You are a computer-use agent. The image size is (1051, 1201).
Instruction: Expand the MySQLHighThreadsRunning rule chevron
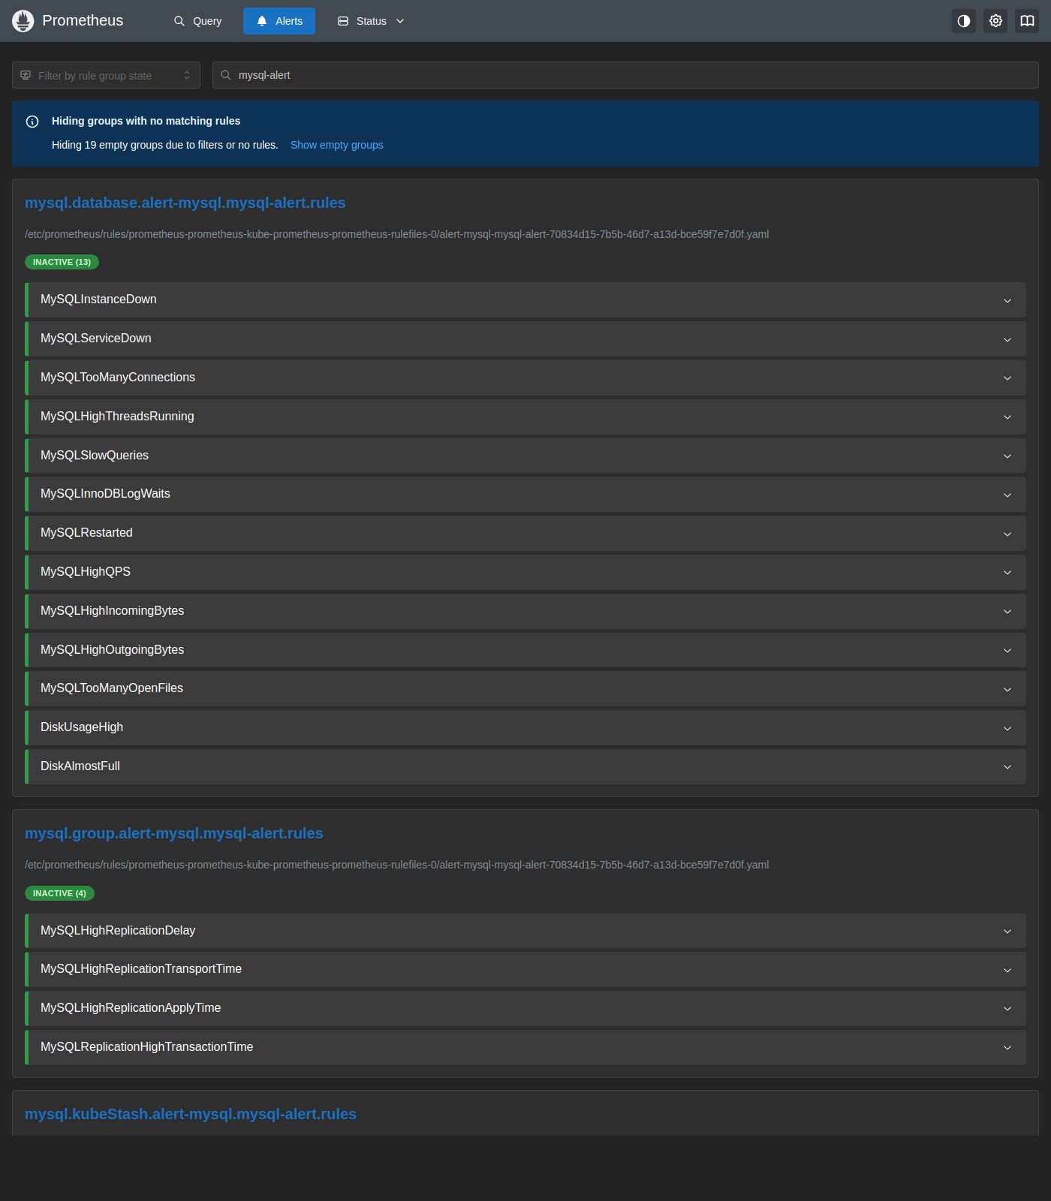(1007, 417)
